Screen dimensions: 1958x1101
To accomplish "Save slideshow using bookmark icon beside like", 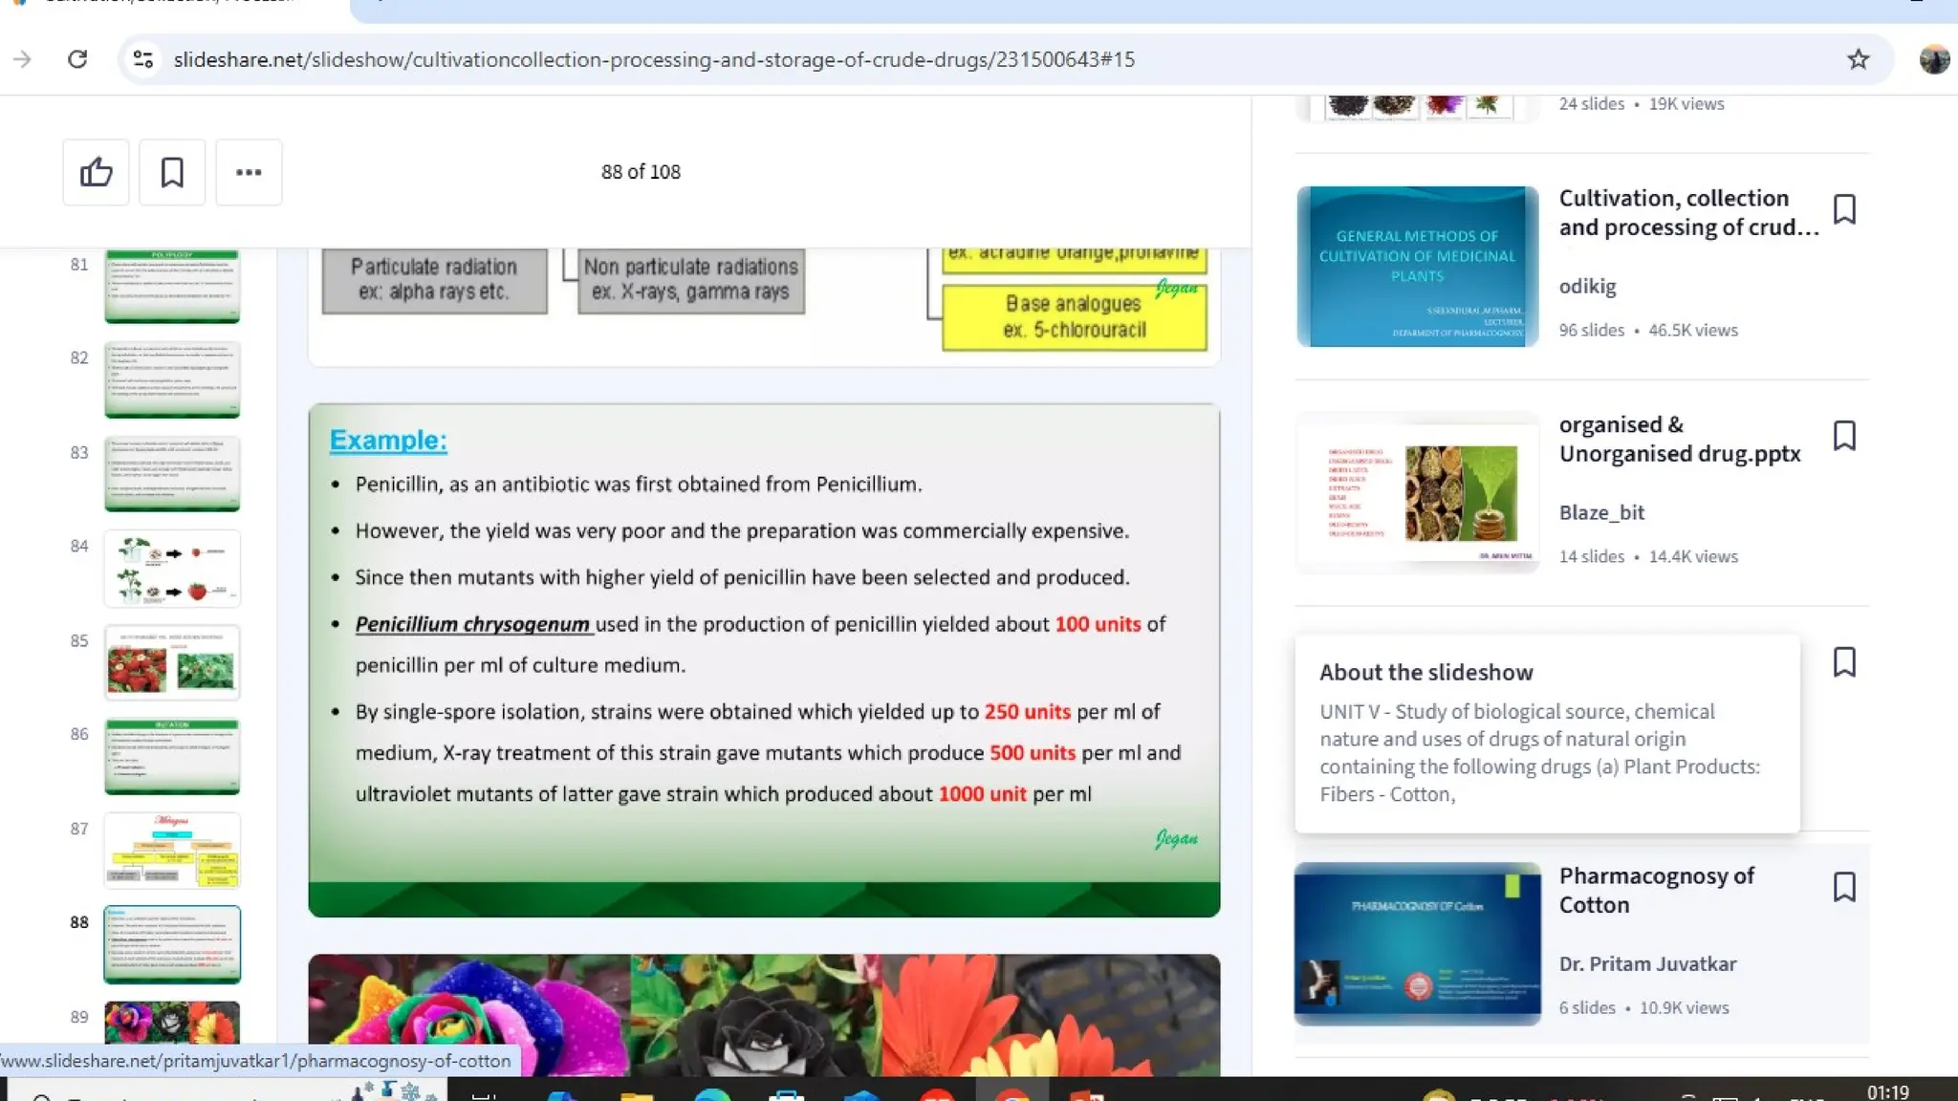I will point(172,172).
